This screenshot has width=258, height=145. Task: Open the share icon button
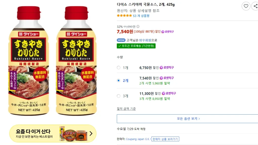pos(255,6)
